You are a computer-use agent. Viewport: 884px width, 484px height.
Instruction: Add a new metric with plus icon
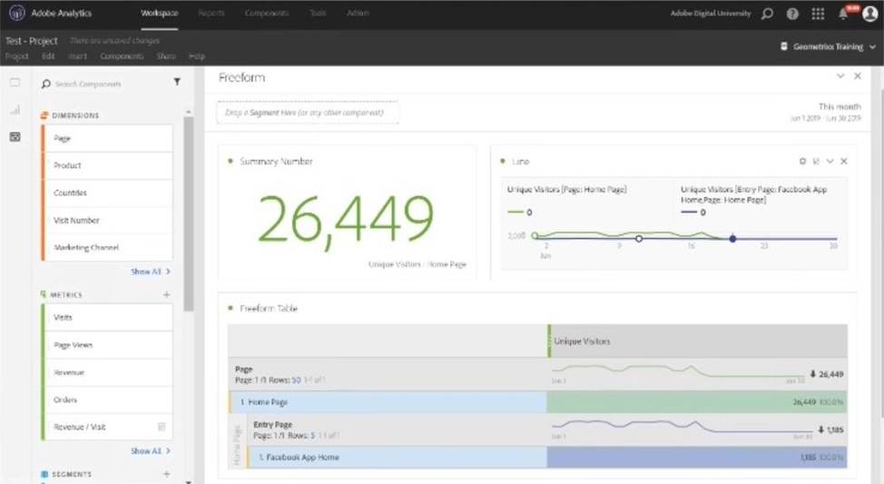(167, 294)
